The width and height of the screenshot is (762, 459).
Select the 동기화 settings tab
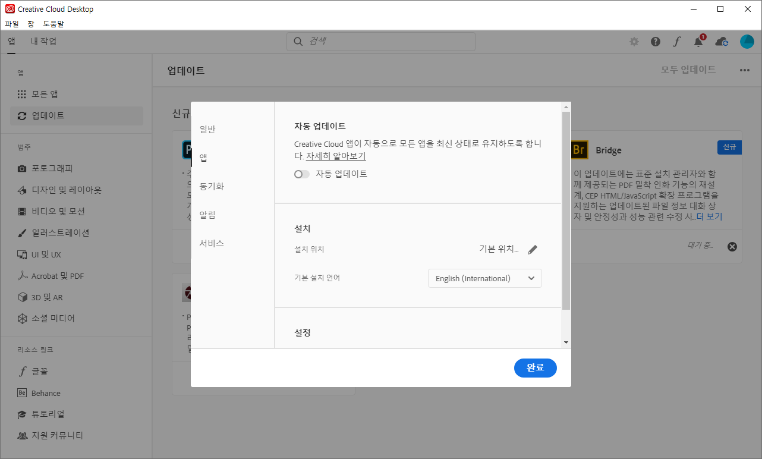tap(212, 186)
